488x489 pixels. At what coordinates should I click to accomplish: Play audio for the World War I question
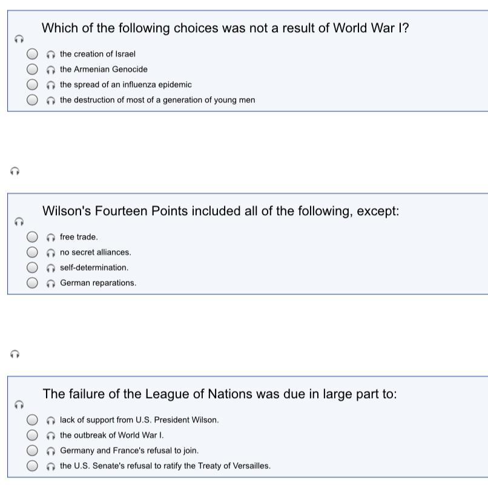coord(19,39)
